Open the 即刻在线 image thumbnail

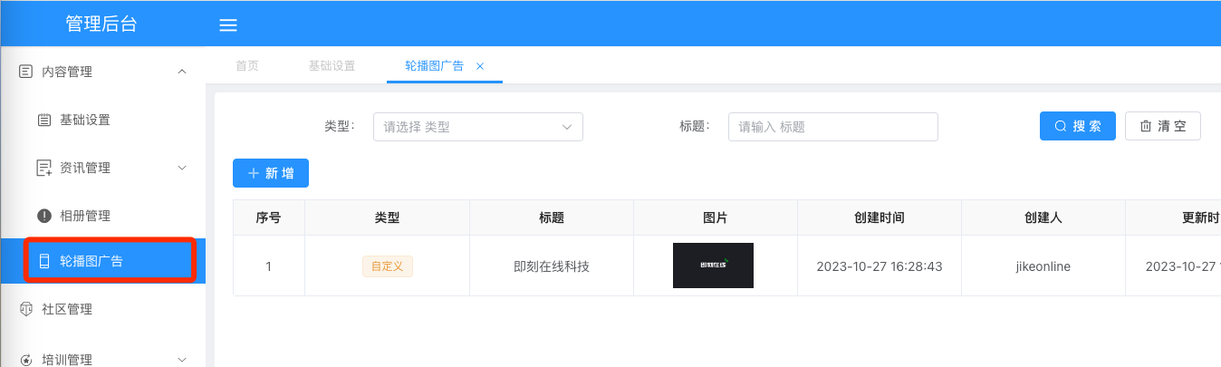point(713,266)
